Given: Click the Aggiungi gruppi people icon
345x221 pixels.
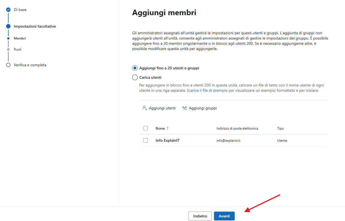Looking at the screenshot, I should [x=185, y=108].
